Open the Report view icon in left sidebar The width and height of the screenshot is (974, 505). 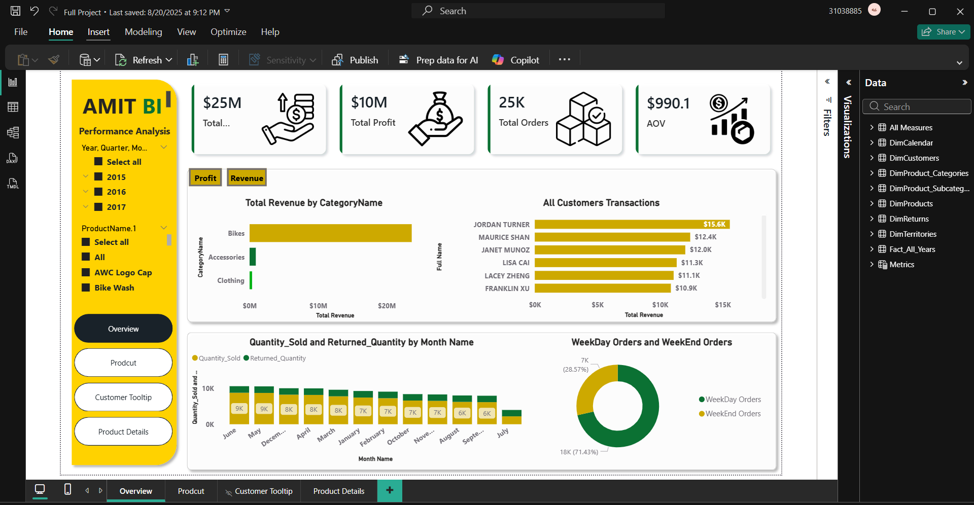[13, 82]
